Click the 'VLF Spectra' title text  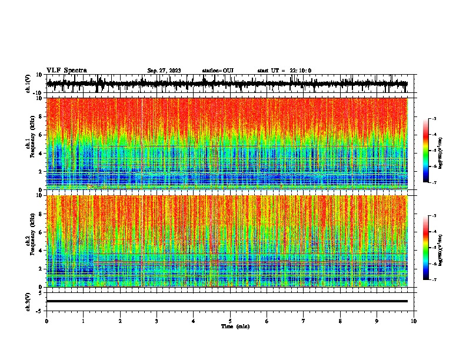coord(66,71)
